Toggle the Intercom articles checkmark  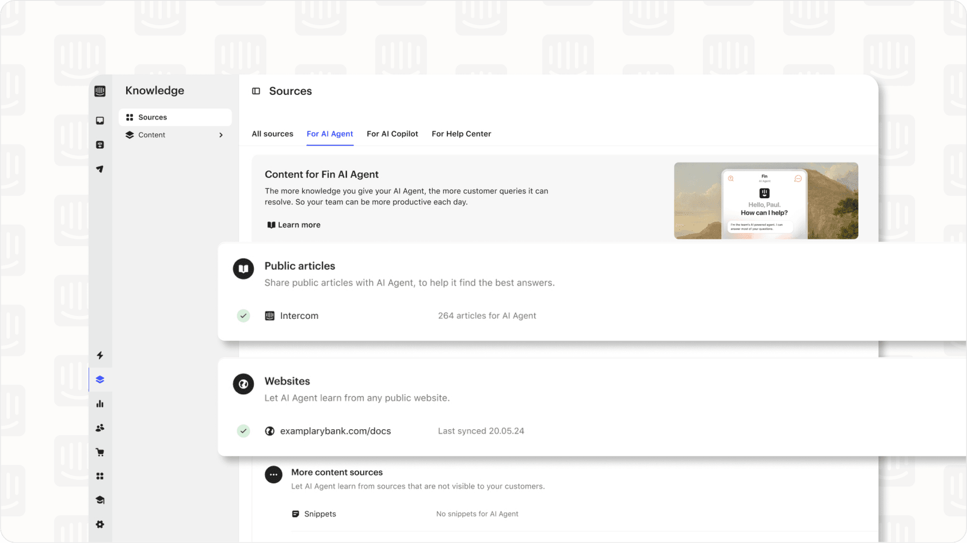[x=243, y=315]
